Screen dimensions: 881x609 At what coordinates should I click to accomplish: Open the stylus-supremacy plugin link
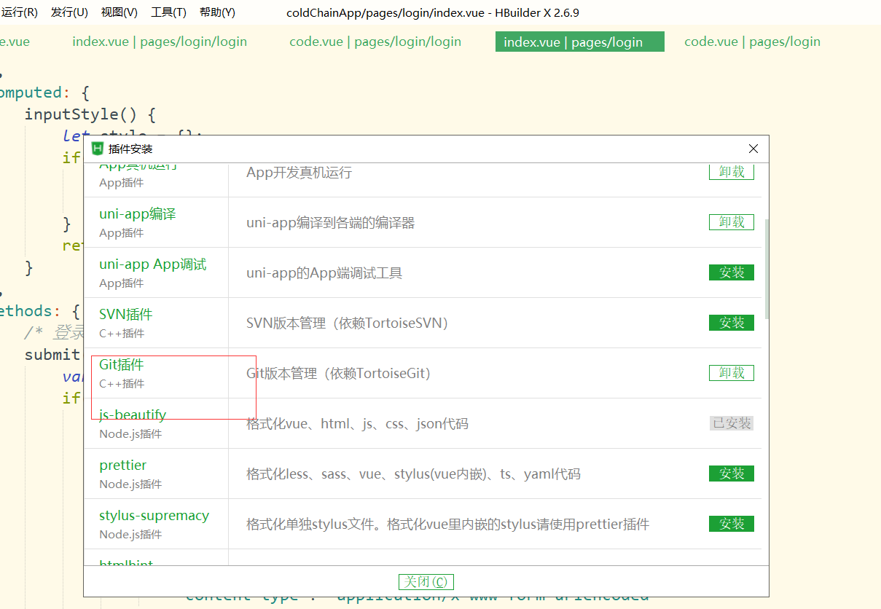(x=154, y=515)
